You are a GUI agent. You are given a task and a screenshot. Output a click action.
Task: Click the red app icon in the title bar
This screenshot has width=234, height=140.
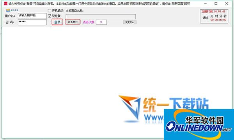5,3
